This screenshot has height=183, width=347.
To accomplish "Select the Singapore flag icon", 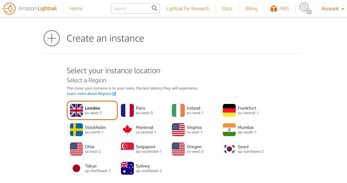I will 127,149.
